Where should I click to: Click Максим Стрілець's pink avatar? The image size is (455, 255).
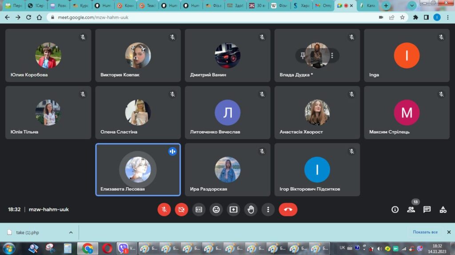click(x=407, y=112)
